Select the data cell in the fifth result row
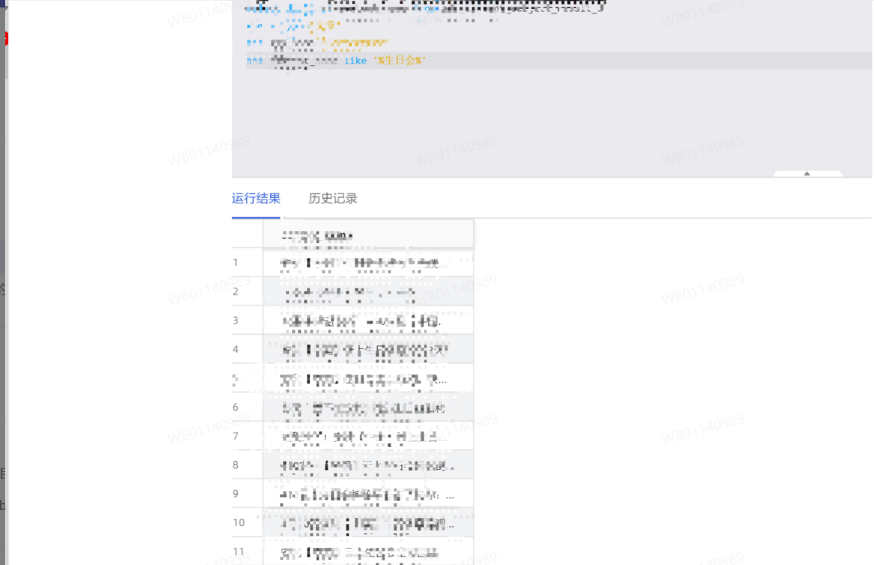This screenshot has height=565, width=874. tap(367, 379)
